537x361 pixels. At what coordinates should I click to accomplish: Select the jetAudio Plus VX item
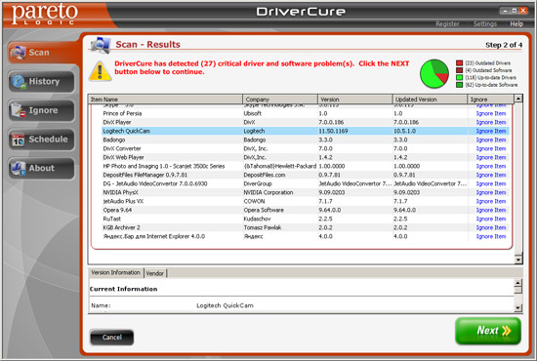306,201
